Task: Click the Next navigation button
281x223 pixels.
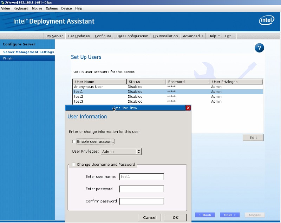Action: click(x=230, y=215)
